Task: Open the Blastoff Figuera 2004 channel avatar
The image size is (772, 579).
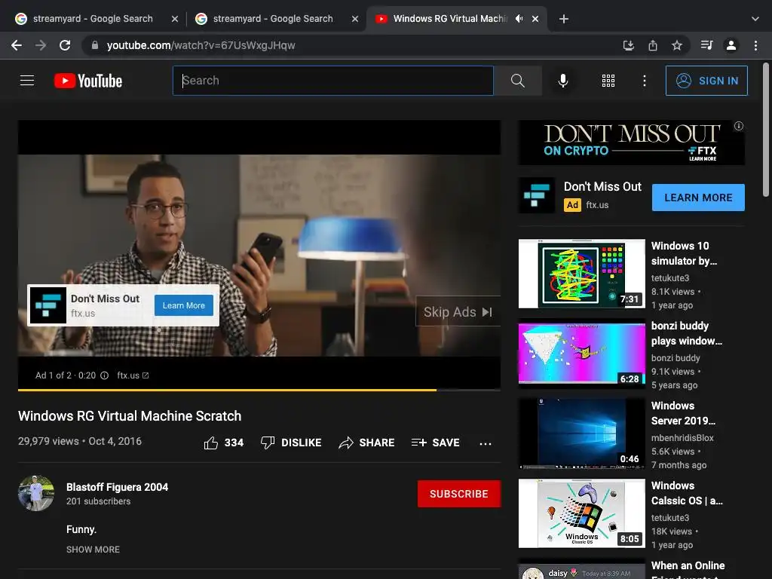Action: (36, 493)
